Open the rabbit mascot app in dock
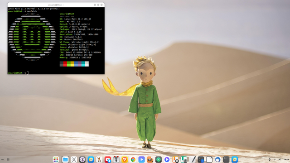Screen dimensions: 290x163 coord(99,159)
